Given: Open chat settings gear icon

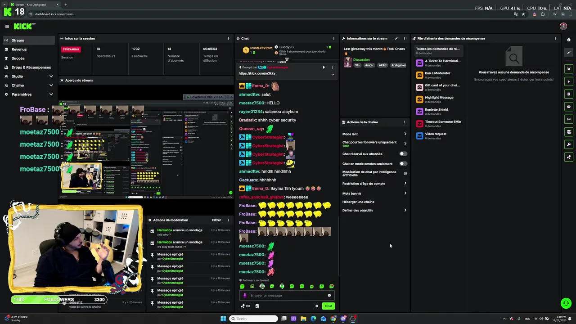Looking at the screenshot, I should [x=317, y=306].
